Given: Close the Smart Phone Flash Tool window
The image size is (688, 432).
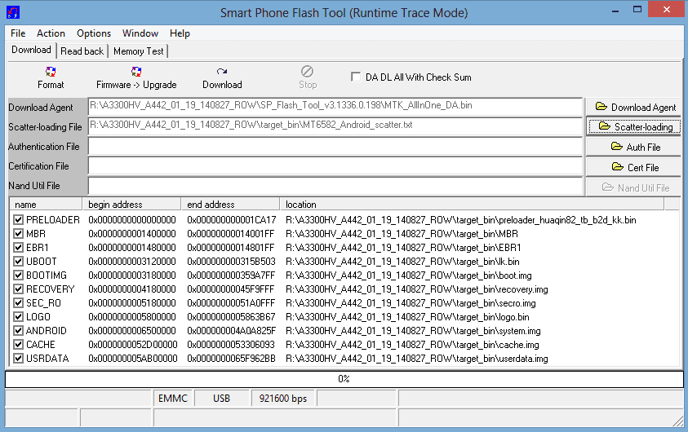Looking at the screenshot, I should point(667,10).
